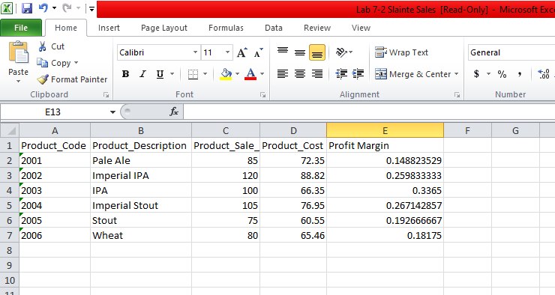
Task: Open the Page Layout tab
Action: click(x=164, y=28)
